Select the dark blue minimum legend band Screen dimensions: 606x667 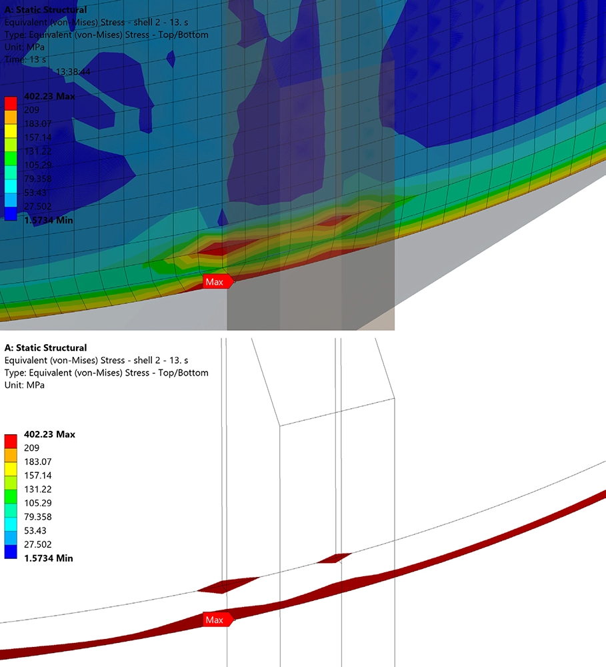(11, 213)
